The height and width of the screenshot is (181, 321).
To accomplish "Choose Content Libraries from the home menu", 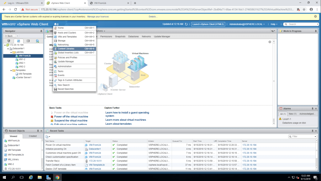I will click(66, 49).
